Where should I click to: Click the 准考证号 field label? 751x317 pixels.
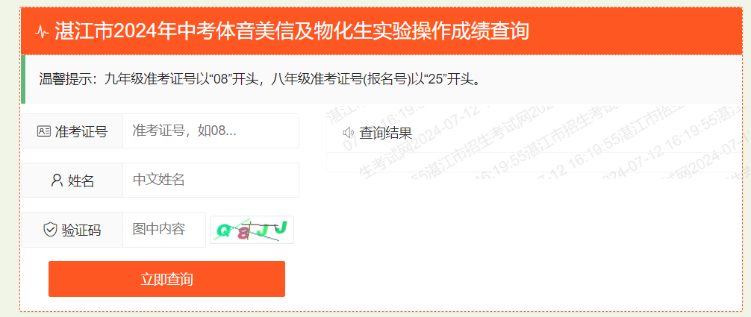[x=81, y=131]
